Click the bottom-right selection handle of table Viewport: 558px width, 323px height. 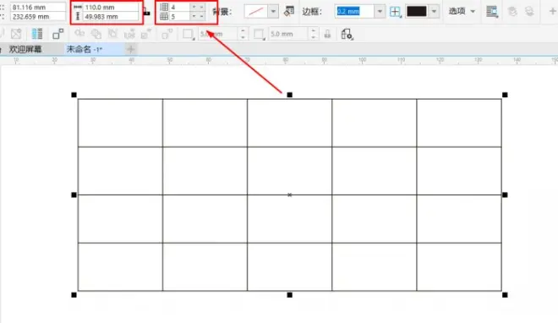tap(505, 295)
